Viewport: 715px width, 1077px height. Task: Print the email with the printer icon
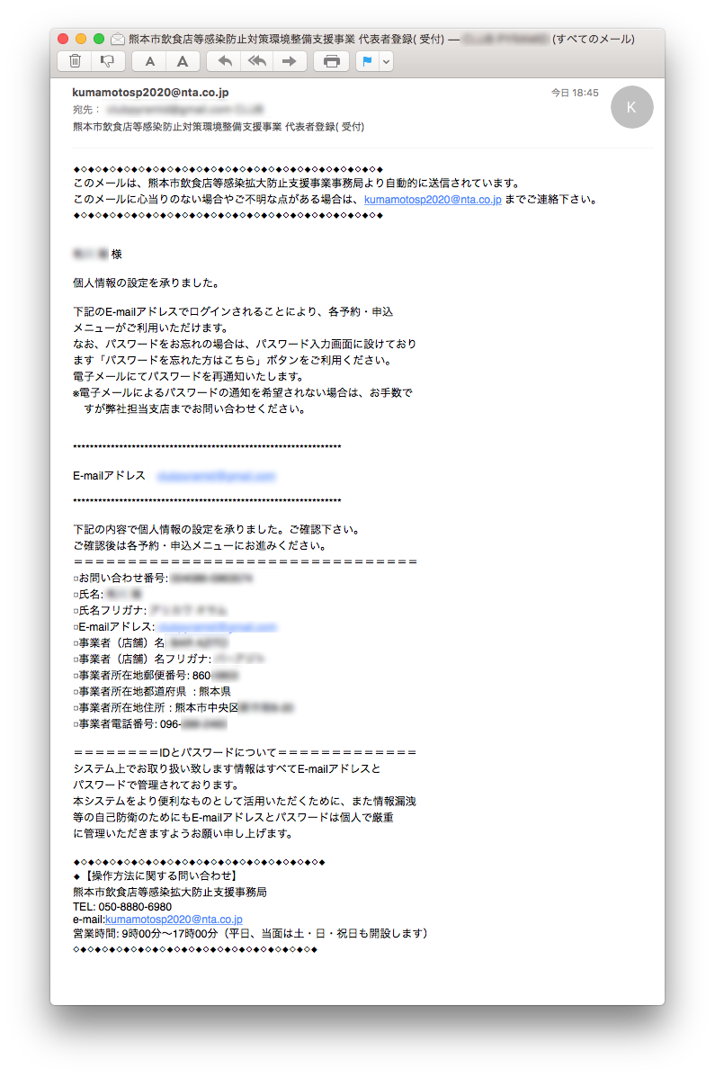click(x=332, y=61)
